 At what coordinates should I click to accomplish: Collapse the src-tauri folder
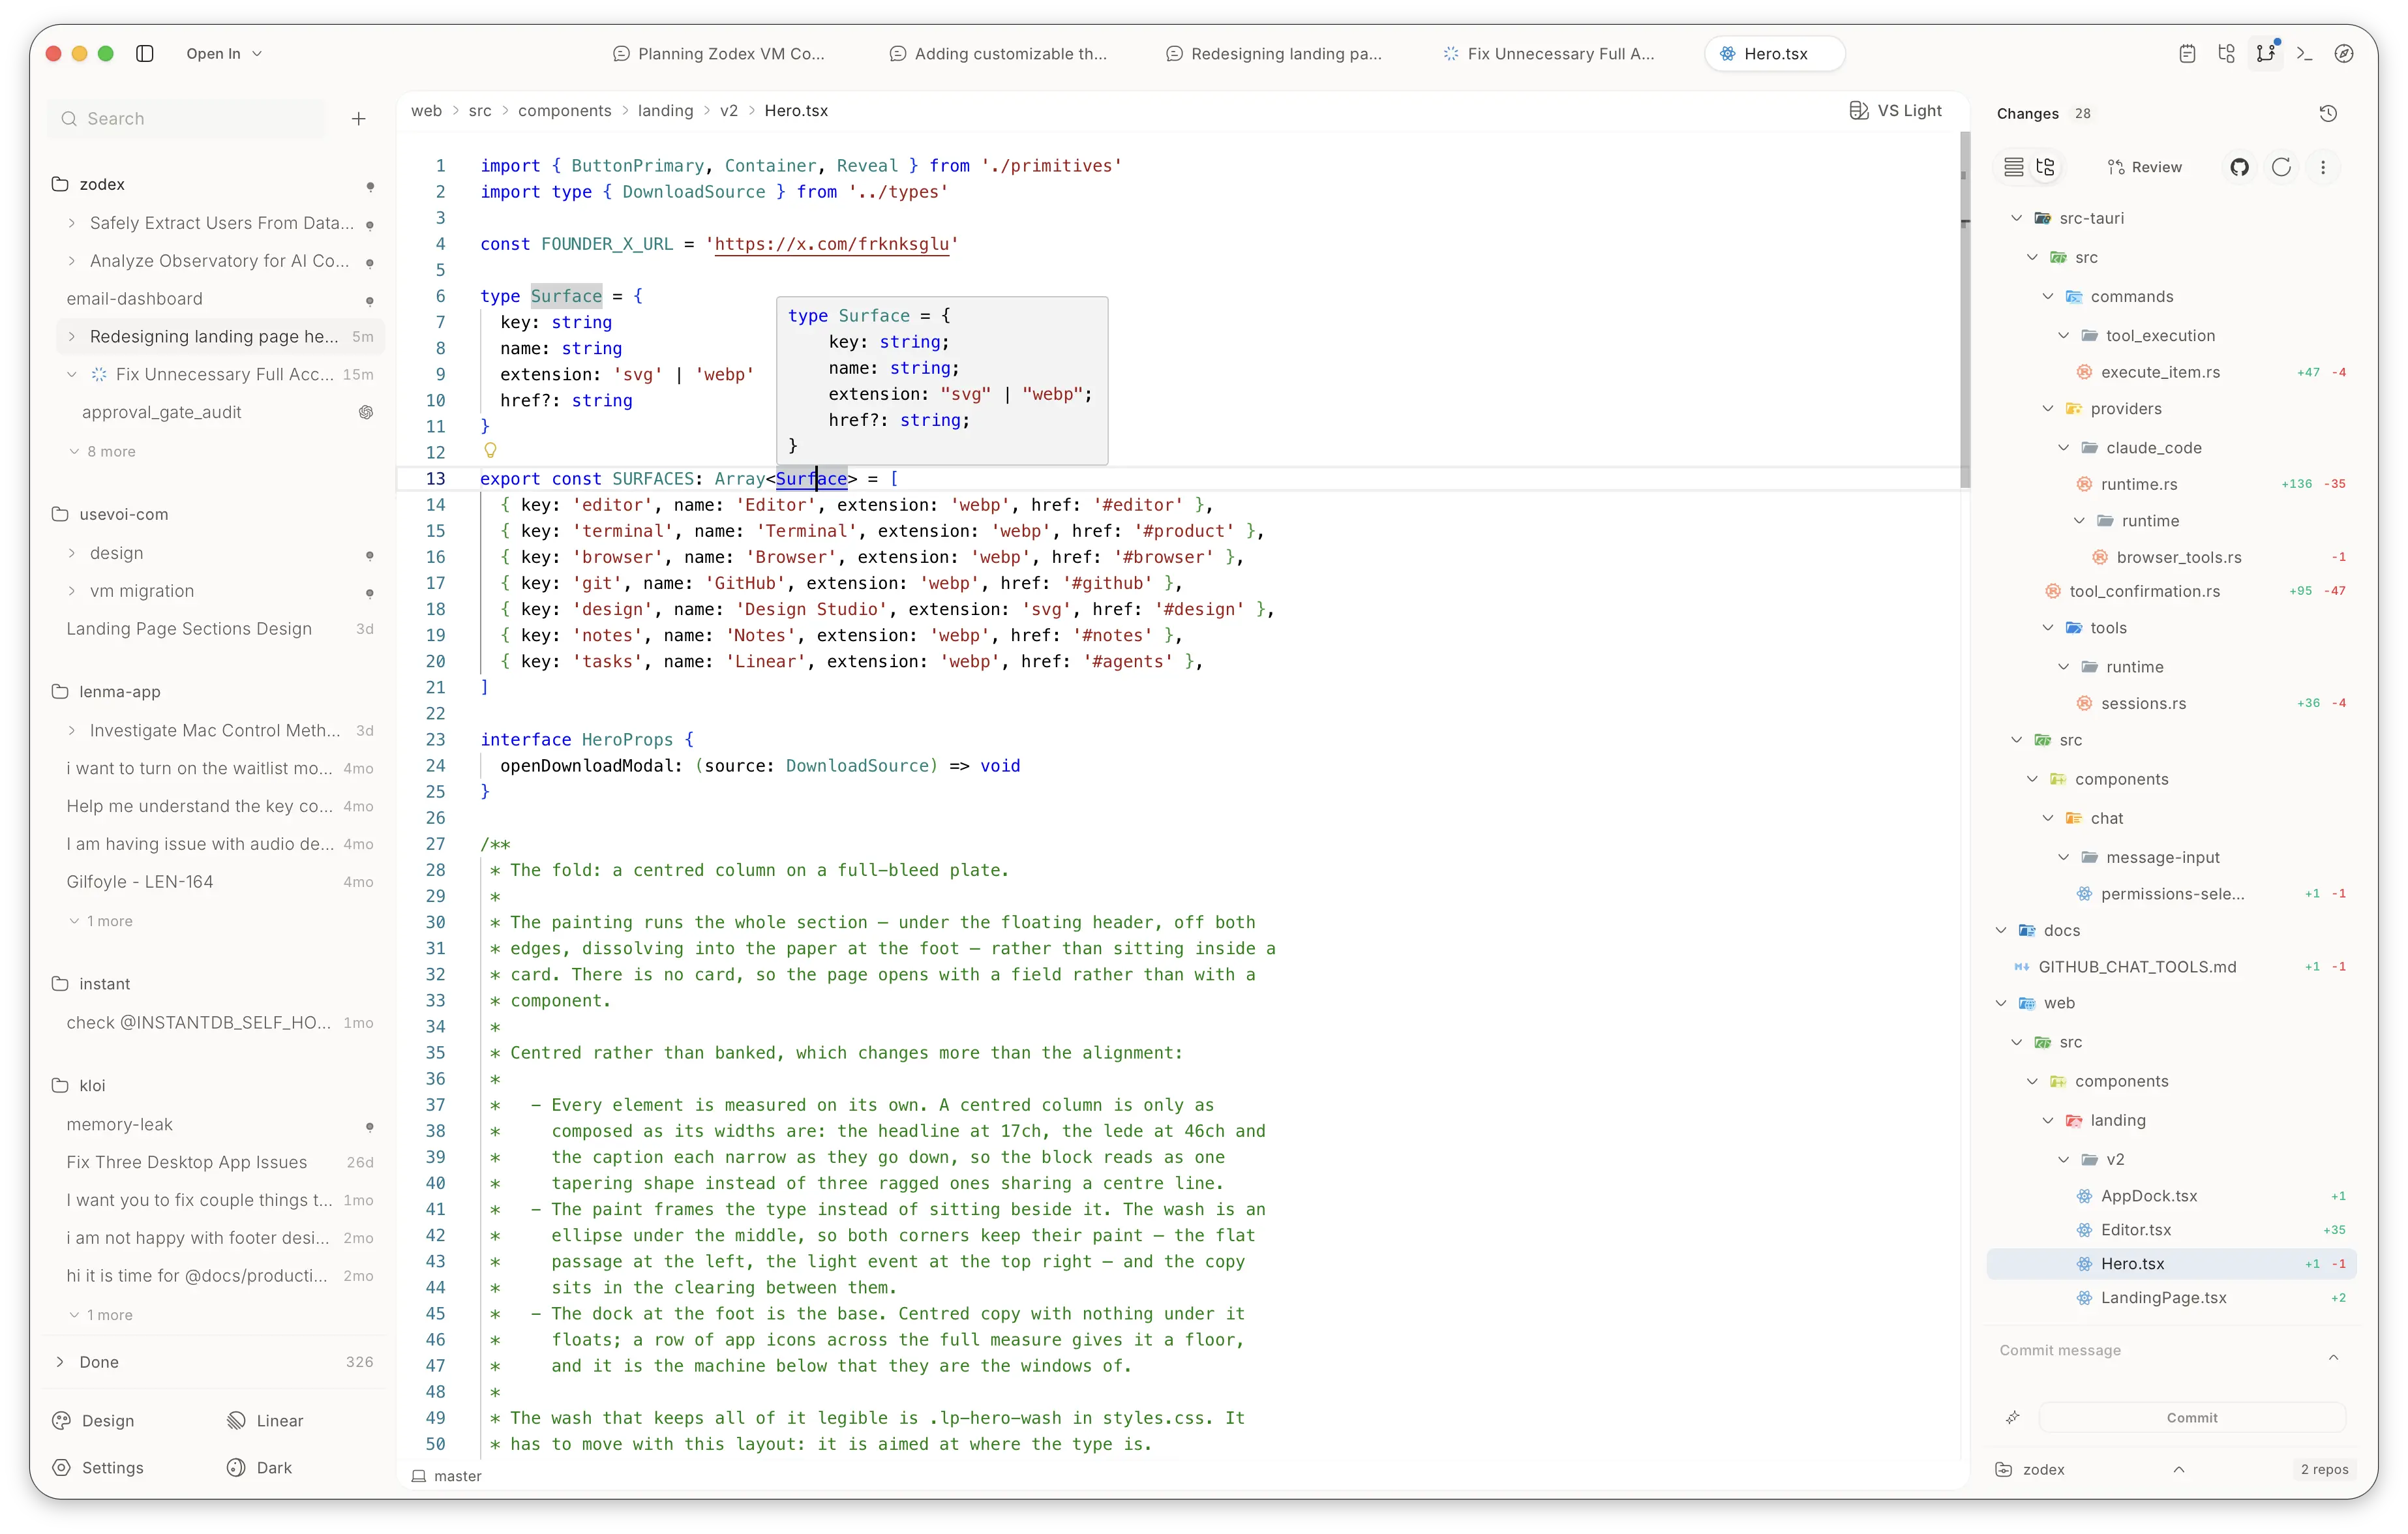point(2017,218)
